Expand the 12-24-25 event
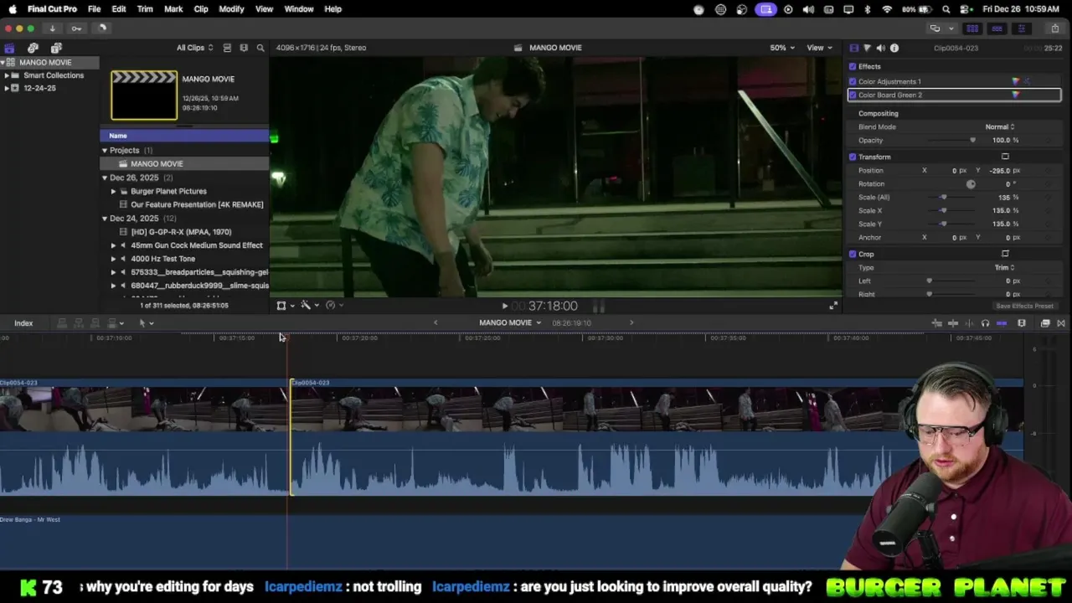Image resolution: width=1072 pixels, height=603 pixels. [7, 88]
